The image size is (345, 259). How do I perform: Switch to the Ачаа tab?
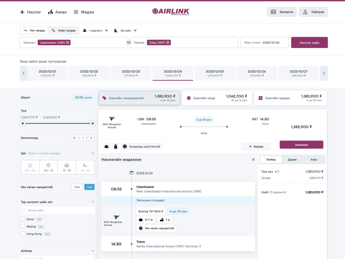pyautogui.click(x=314, y=160)
